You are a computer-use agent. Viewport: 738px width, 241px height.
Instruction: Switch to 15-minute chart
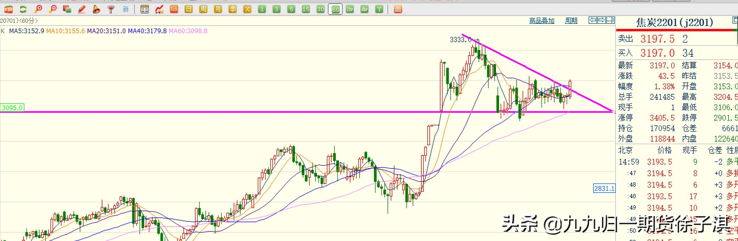[x=306, y=9]
